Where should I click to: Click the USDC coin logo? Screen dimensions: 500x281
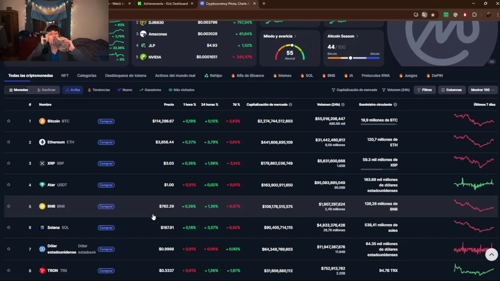pos(42,249)
